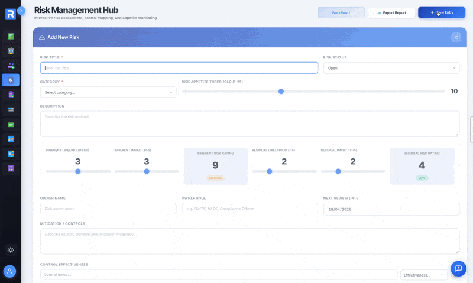The image size is (473, 283).
Task: Click the Export Report button
Action: [391, 12]
